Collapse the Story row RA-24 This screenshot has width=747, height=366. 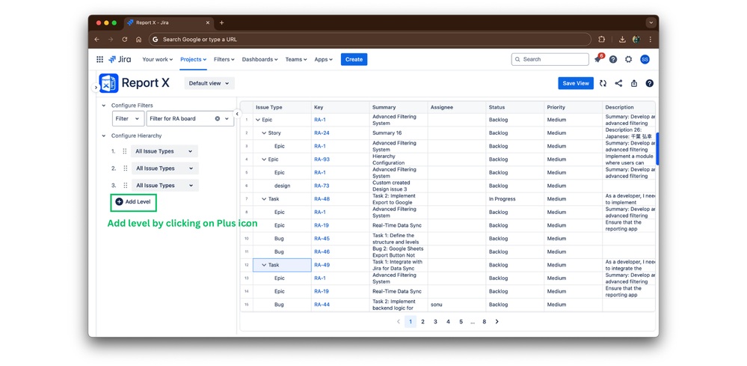point(264,133)
